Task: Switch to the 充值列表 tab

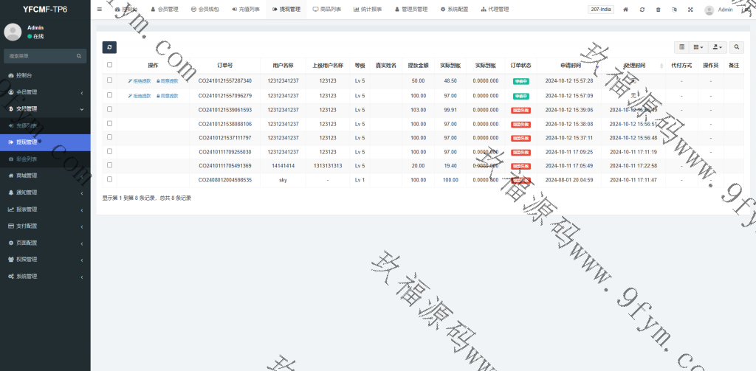Action: click(246, 10)
